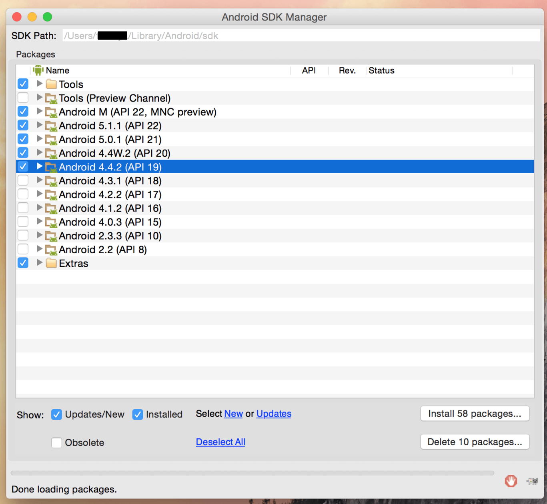547x504 pixels.
Task: Uncheck the Tools checkbox
Action: click(23, 84)
